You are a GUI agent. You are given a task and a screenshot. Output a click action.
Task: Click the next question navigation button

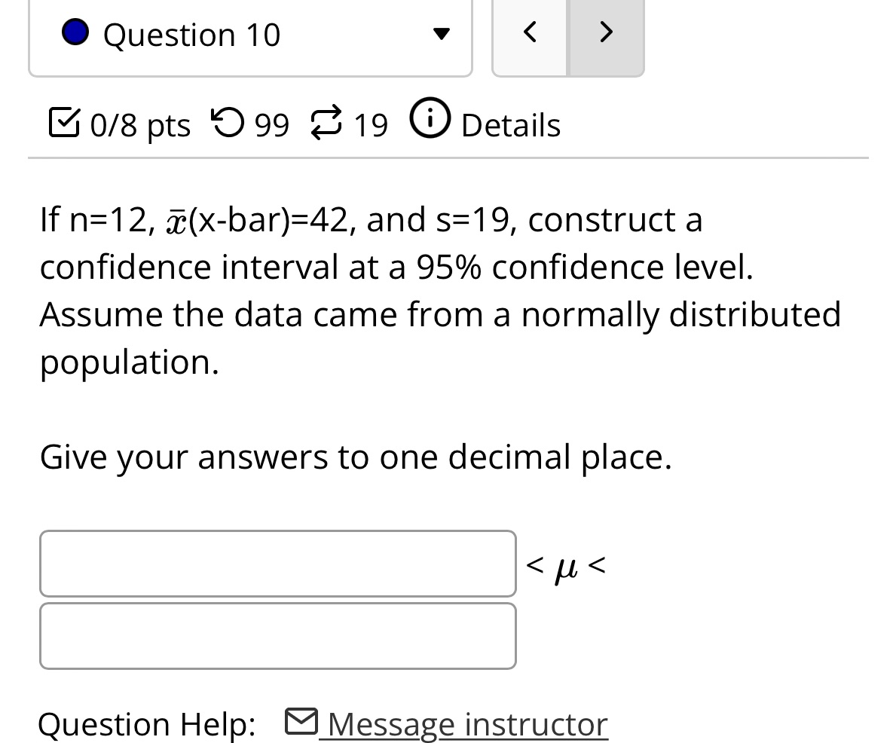[605, 32]
